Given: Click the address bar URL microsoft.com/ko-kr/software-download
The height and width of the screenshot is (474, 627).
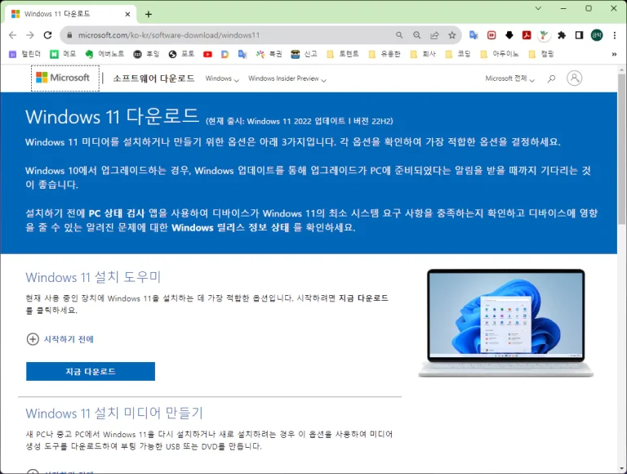Looking at the screenshot, I should 169,35.
